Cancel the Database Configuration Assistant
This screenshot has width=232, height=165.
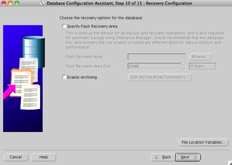point(16,157)
